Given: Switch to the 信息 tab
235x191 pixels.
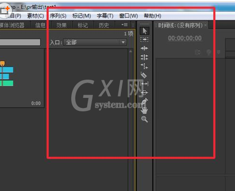Looking at the screenshot, I should click(x=40, y=25).
